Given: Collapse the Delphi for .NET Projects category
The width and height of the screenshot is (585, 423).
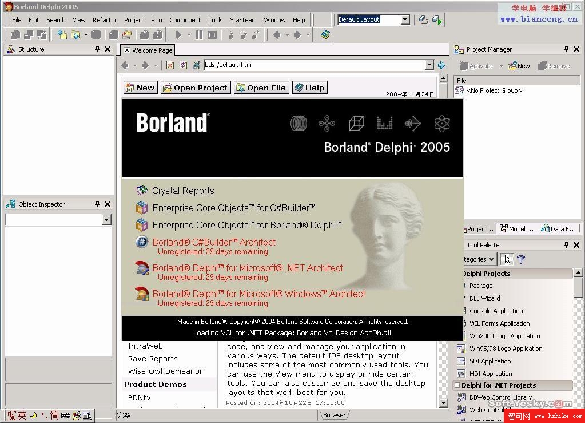Looking at the screenshot, I should pyautogui.click(x=457, y=385).
